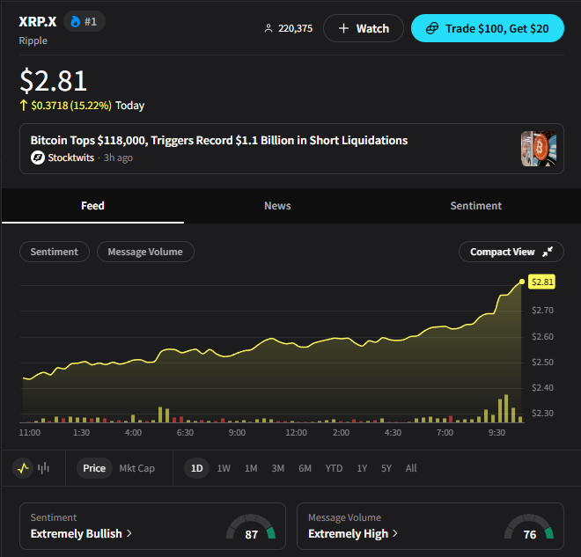Image resolution: width=581 pixels, height=557 pixels.
Task: Select the 5Y time range
Action: point(386,468)
